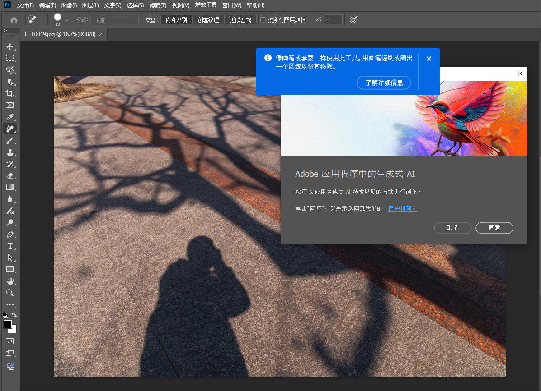Select the Frame tool
Image resolution: width=541 pixels, height=391 pixels.
(10, 105)
